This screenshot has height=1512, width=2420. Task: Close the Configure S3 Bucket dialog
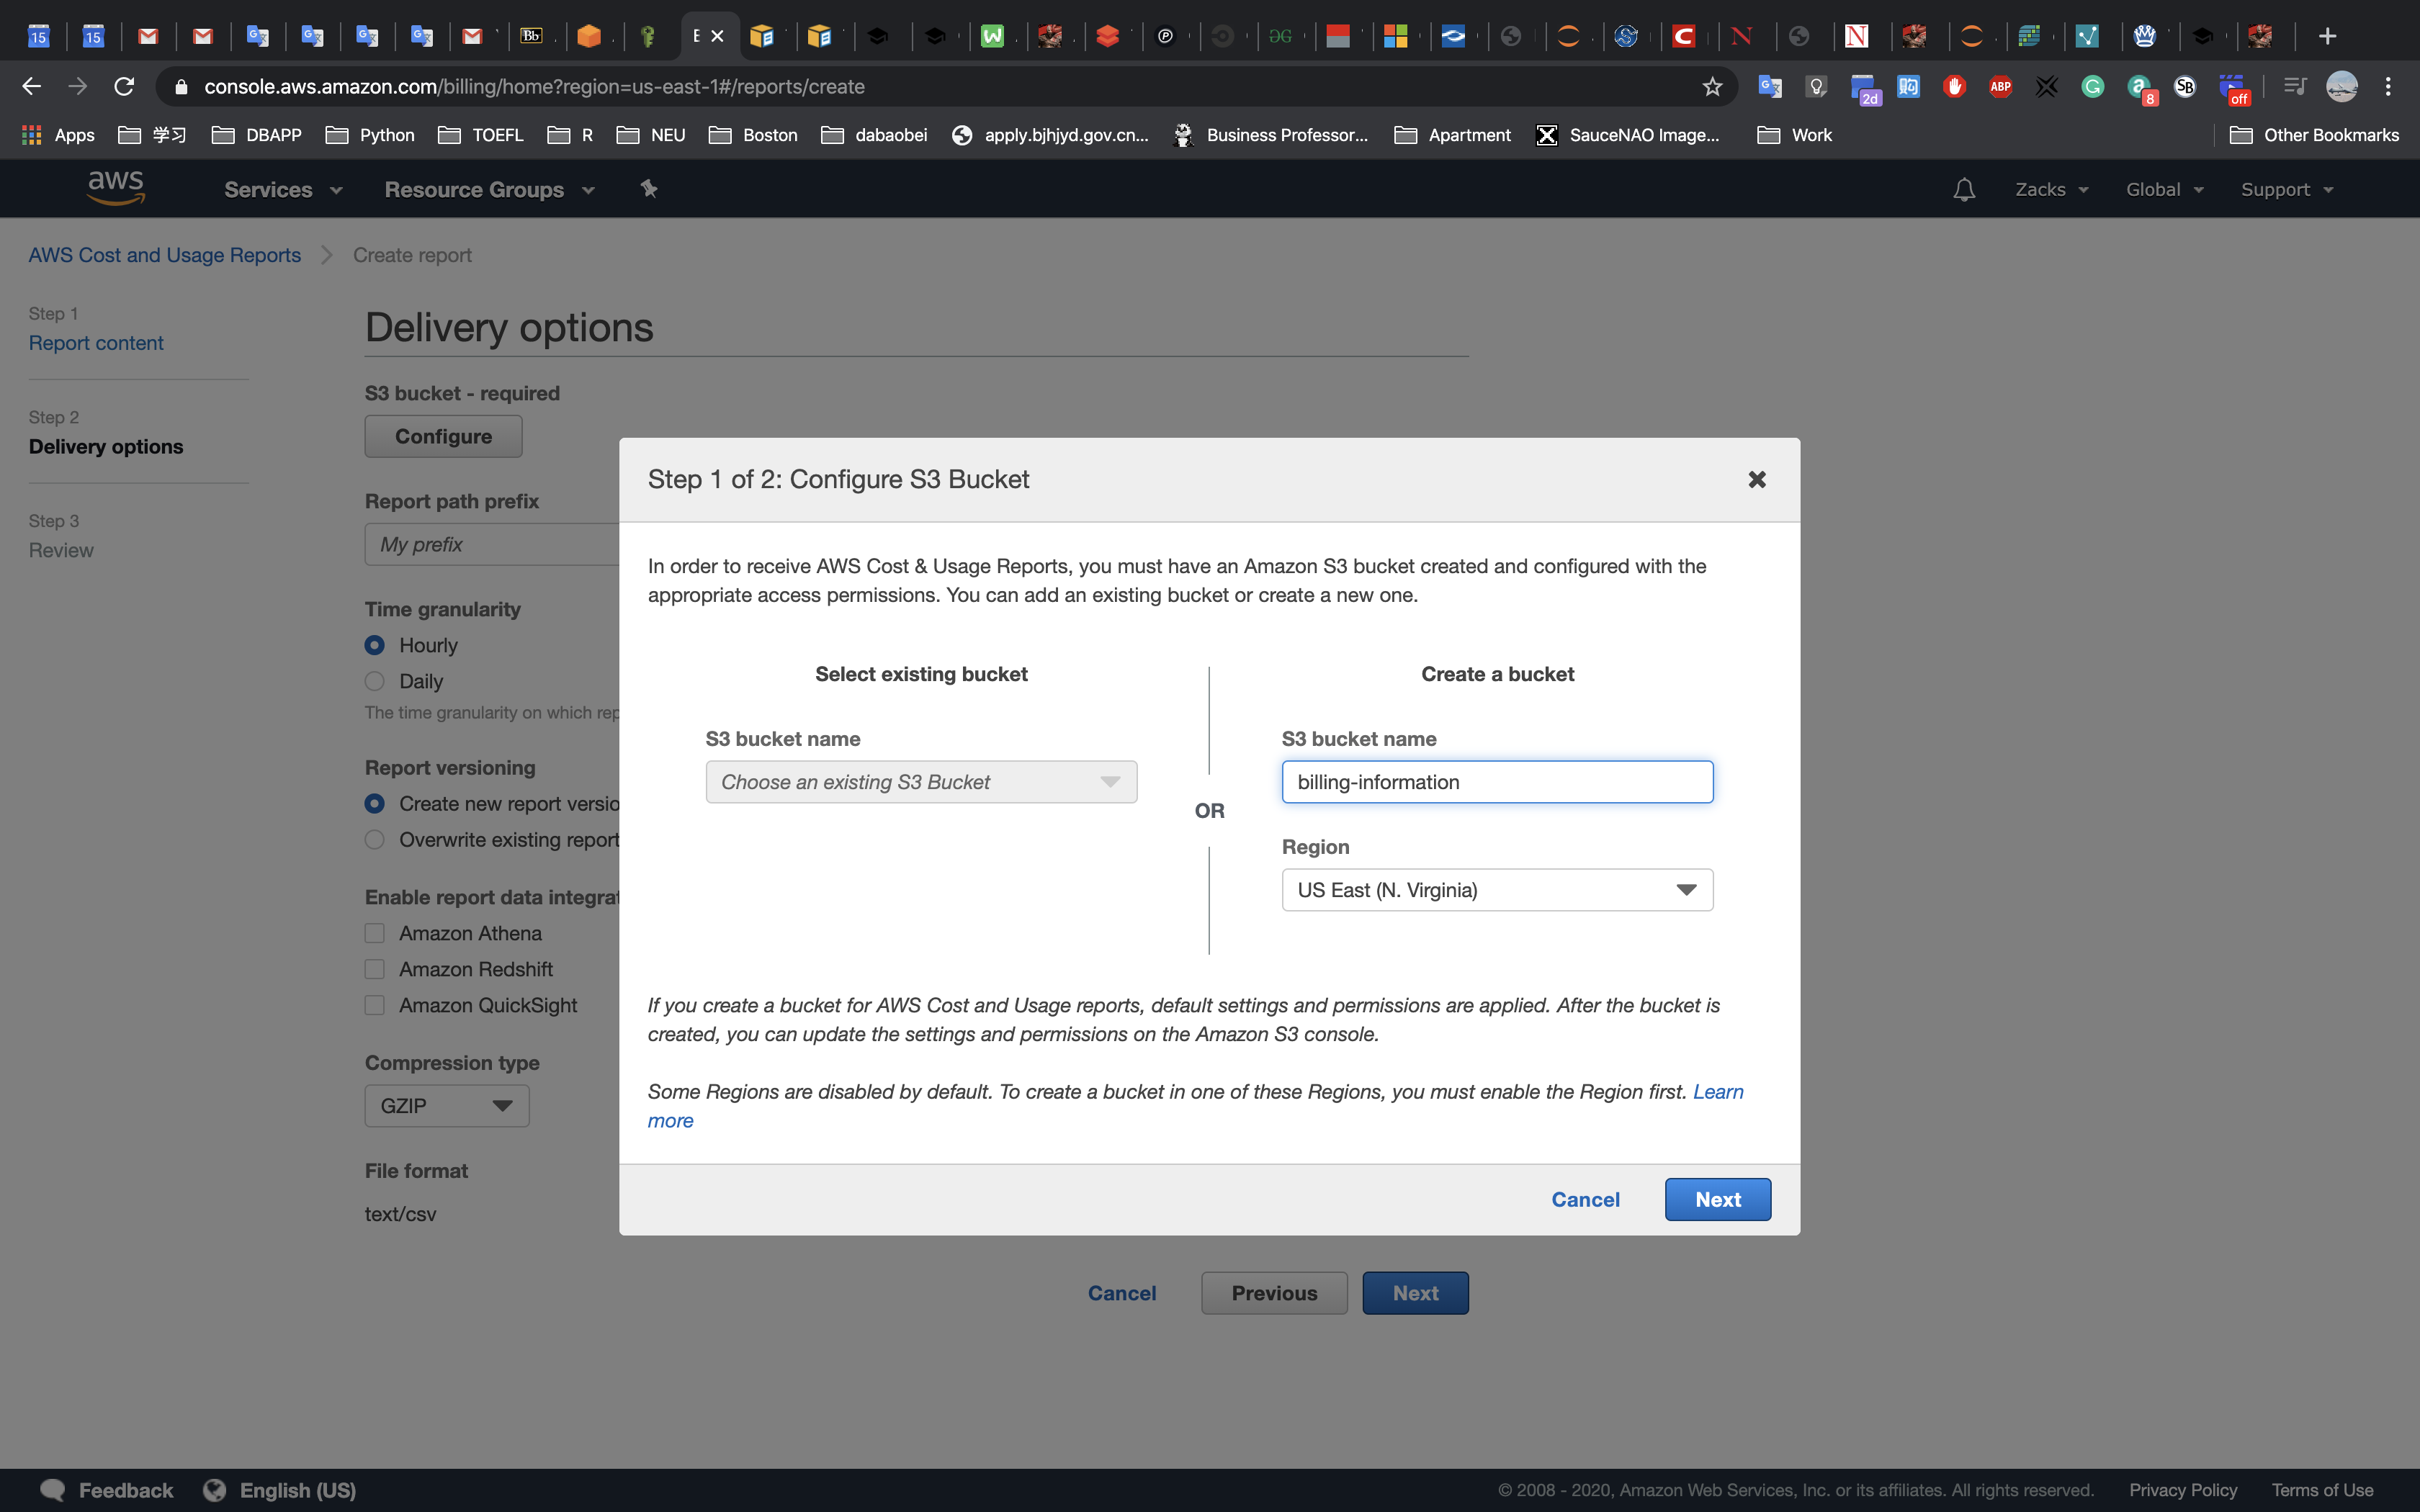1756,479
